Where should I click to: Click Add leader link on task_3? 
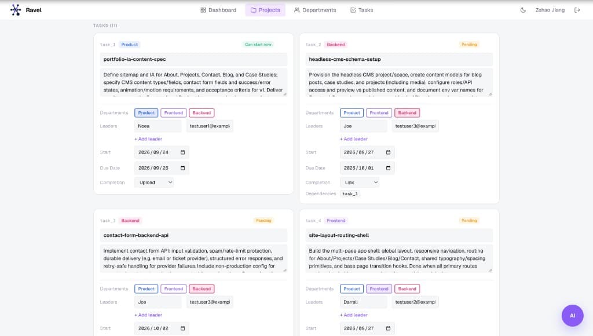[148, 315]
